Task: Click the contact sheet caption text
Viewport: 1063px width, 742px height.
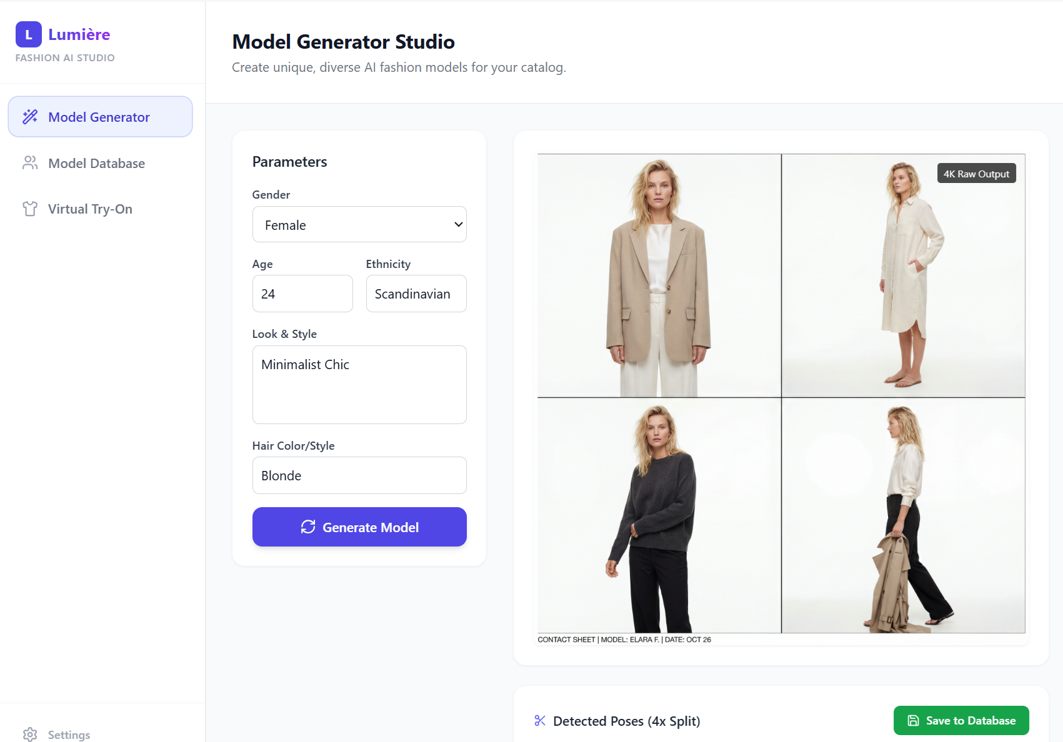Action: [624, 640]
